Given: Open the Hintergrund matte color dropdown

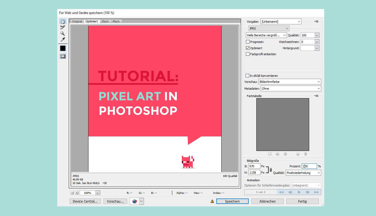Looking at the screenshot, I should coord(317,48).
